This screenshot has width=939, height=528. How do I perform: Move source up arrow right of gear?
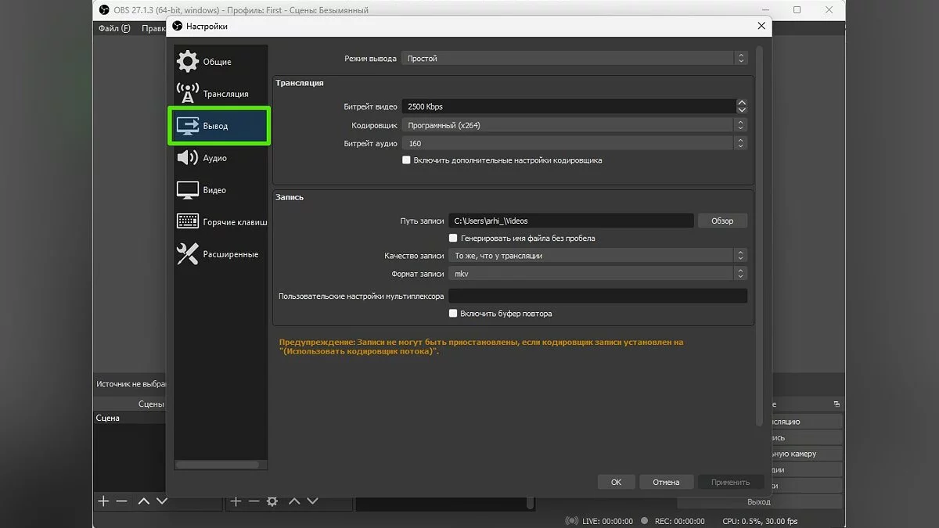(294, 501)
